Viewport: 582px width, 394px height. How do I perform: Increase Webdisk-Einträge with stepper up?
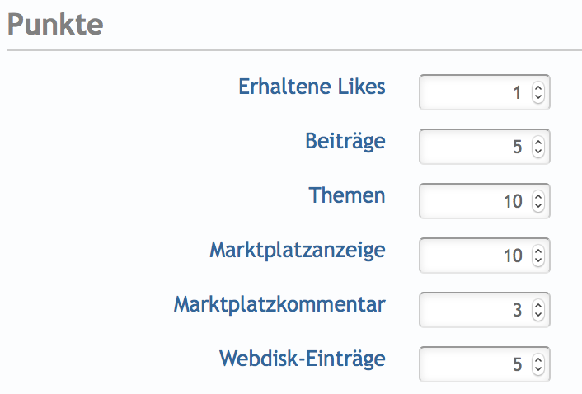pyautogui.click(x=538, y=359)
